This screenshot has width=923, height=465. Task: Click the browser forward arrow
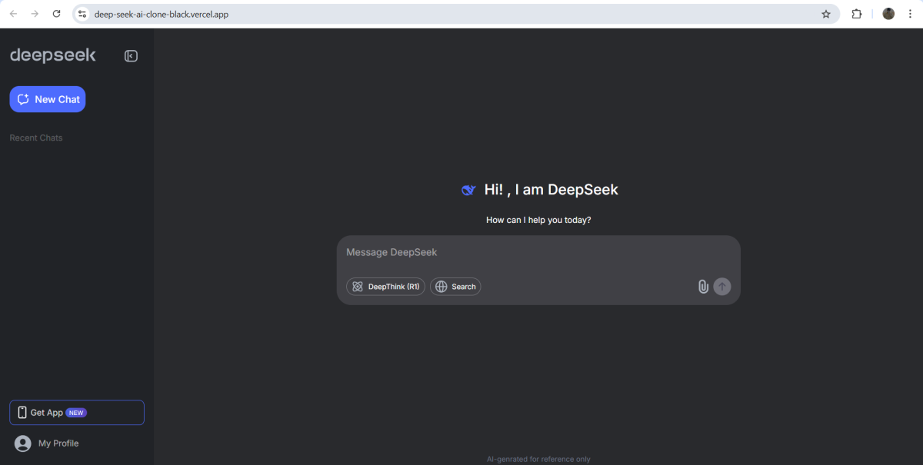pyautogui.click(x=35, y=14)
